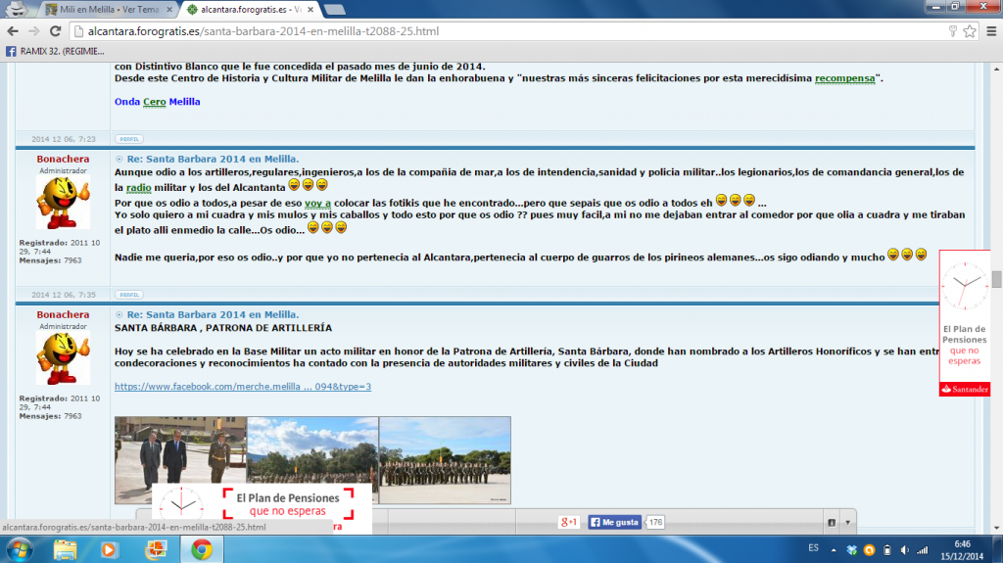Open volume control speaker icon
This screenshot has width=1003, height=563.
coord(904,549)
